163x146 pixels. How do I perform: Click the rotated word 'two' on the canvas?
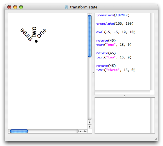coord(34,32)
